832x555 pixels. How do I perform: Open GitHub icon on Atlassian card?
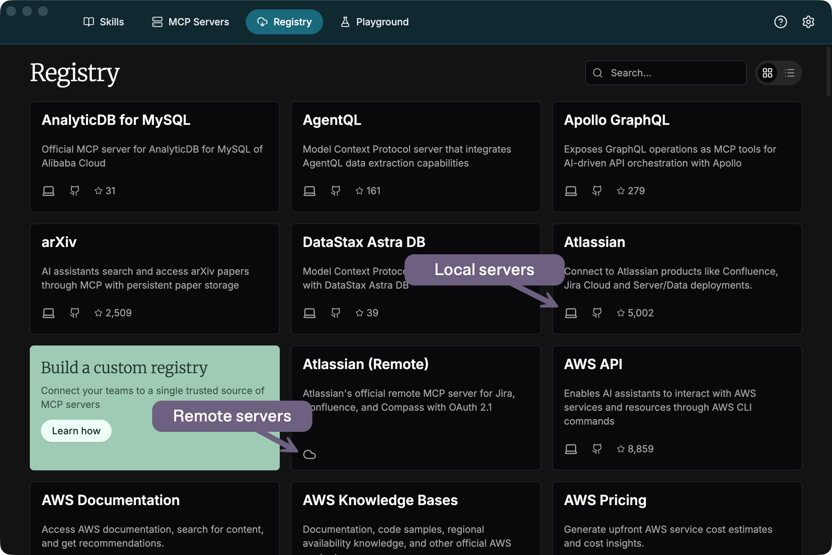coord(597,313)
